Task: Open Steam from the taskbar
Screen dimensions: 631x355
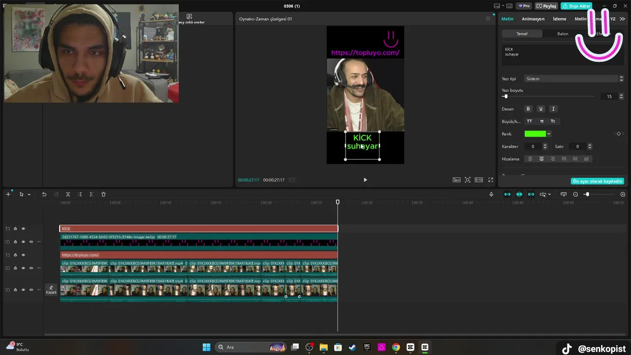Action: (352, 347)
